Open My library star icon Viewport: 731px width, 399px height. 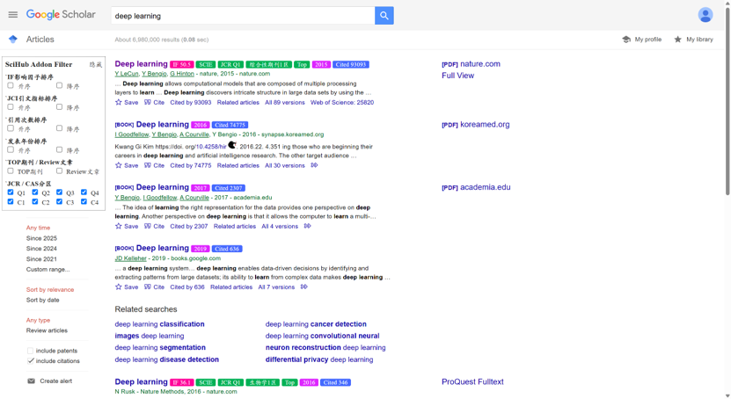tap(677, 40)
